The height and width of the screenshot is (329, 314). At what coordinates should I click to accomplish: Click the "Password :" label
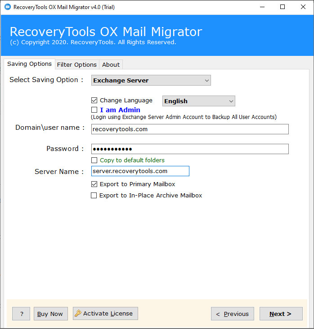coord(65,149)
